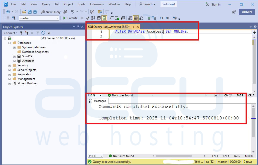Viewport: 258px width, 165px height.
Task: Open the Connect dropdown in Object Explorer
Action: tap(10, 33)
